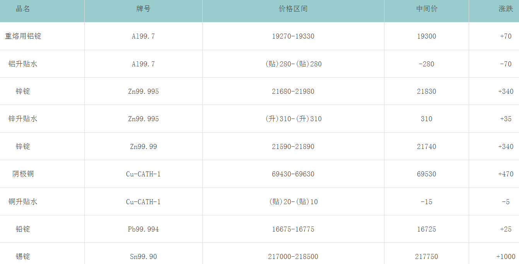
Task: Select the Pb99.994 grade cell
Action: [x=143, y=229]
